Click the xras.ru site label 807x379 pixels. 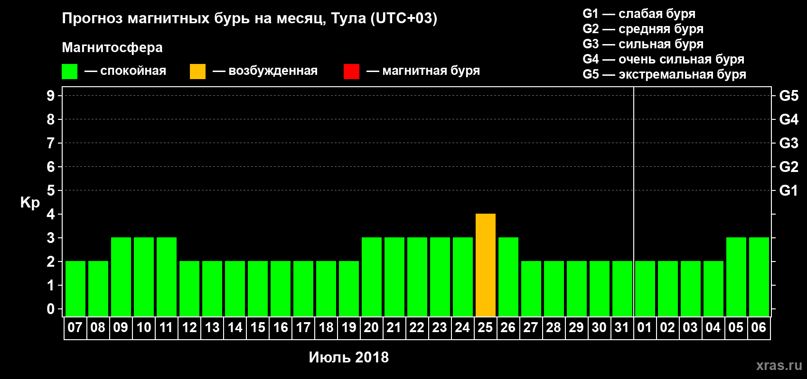(x=779, y=365)
